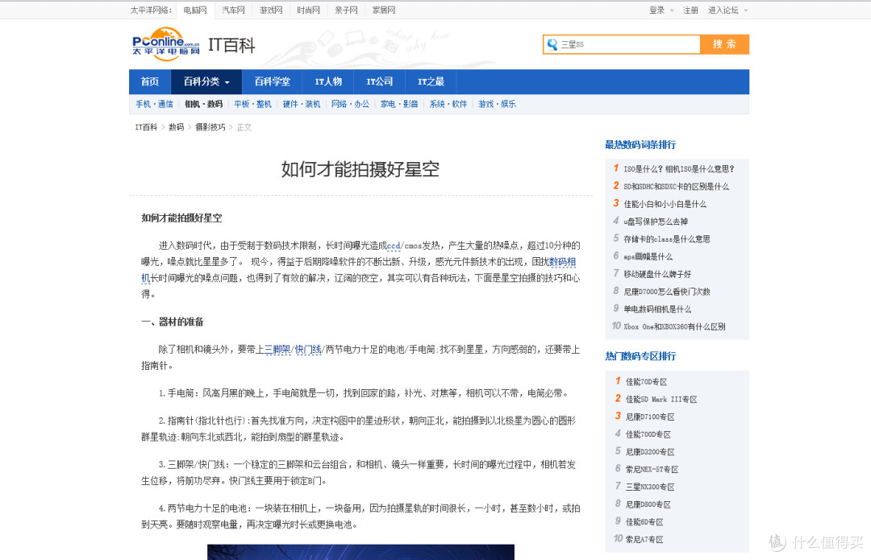Open the IT人物 menu item
Screen dimensions: 871x560
coord(328,81)
